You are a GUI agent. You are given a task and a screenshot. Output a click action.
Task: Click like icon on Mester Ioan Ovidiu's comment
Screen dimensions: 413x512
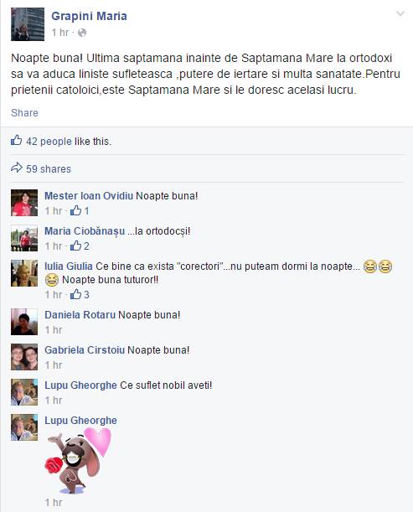pos(75,210)
